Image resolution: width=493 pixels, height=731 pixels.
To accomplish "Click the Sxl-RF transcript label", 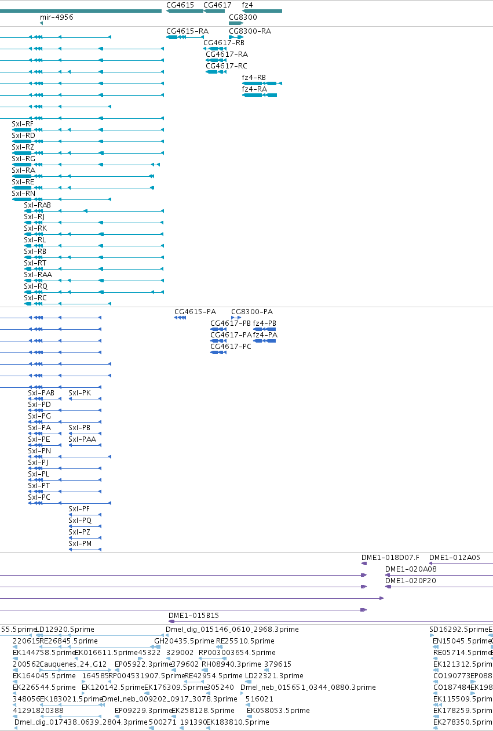I will [23, 124].
